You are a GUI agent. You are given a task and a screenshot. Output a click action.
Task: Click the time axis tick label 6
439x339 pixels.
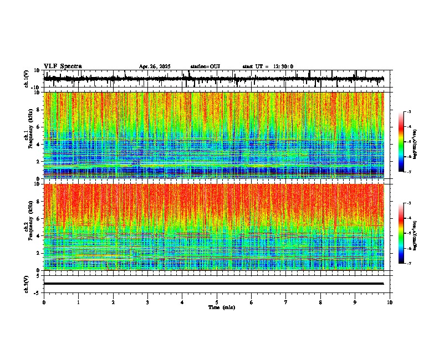pos(251,302)
